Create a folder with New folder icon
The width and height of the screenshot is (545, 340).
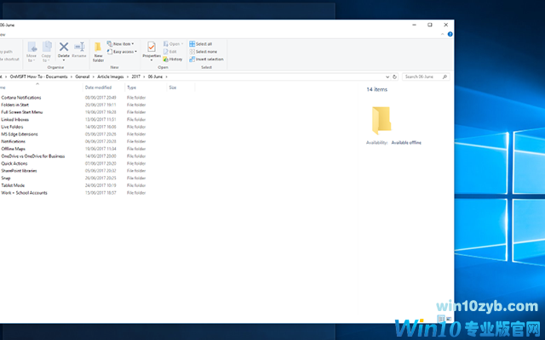[99, 50]
